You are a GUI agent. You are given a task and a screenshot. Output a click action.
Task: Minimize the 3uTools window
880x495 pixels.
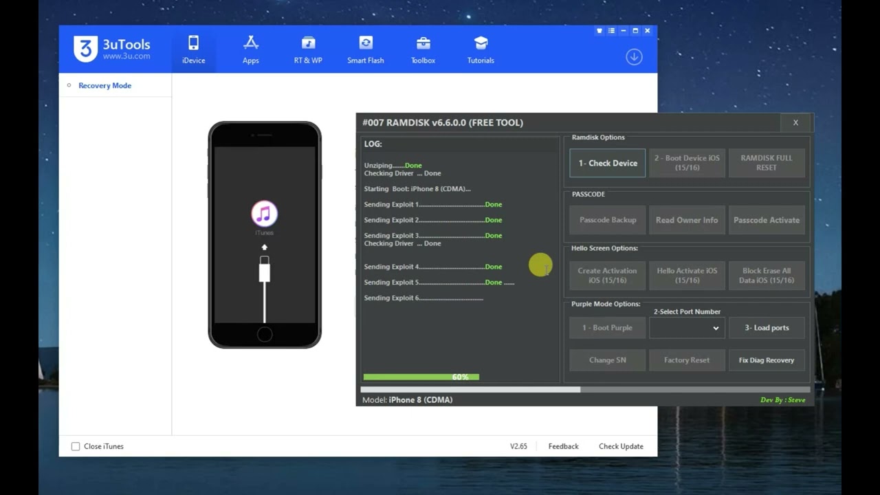point(624,31)
